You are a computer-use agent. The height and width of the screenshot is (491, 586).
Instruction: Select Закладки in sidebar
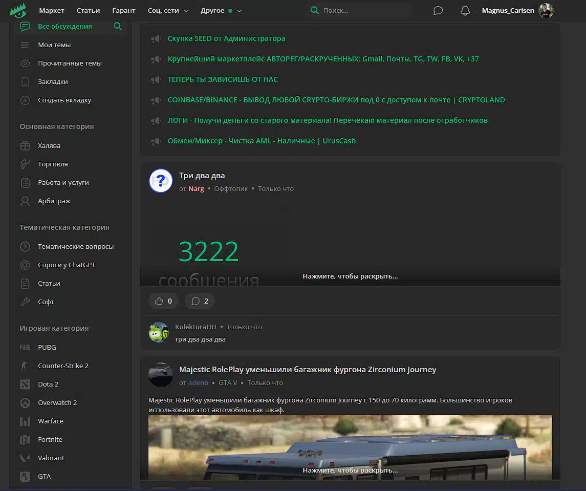point(53,82)
